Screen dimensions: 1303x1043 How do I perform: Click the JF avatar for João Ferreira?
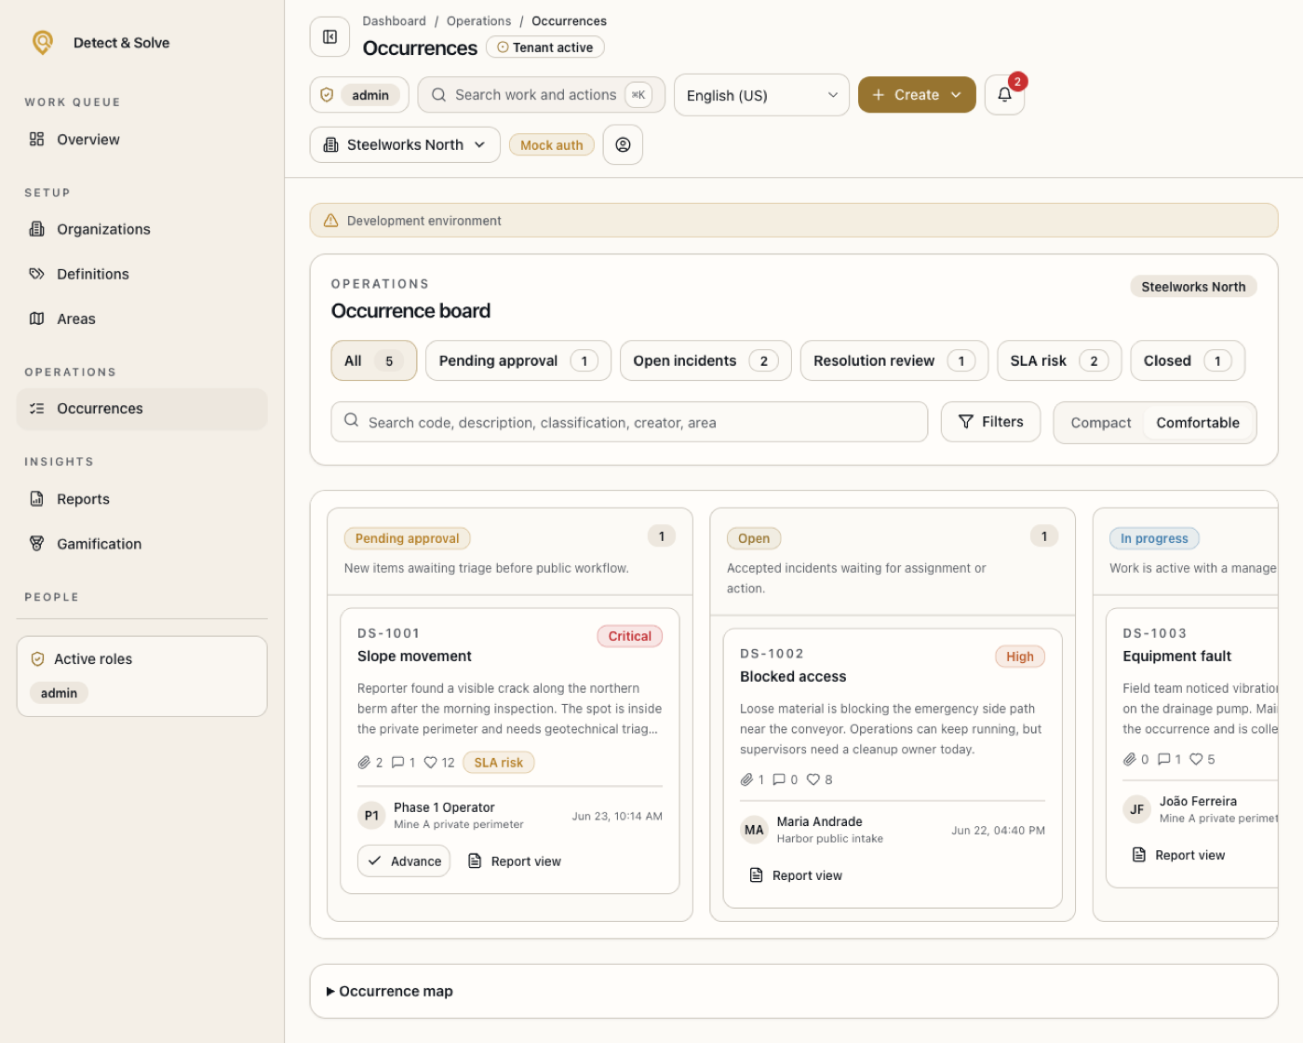(1136, 808)
